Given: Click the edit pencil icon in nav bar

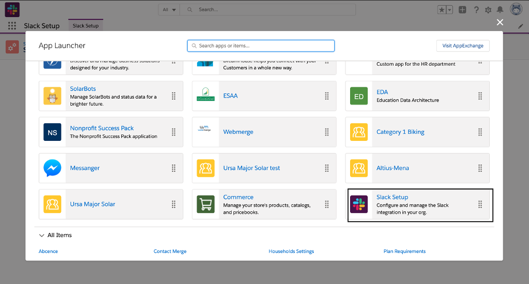Looking at the screenshot, I should coord(521,26).
